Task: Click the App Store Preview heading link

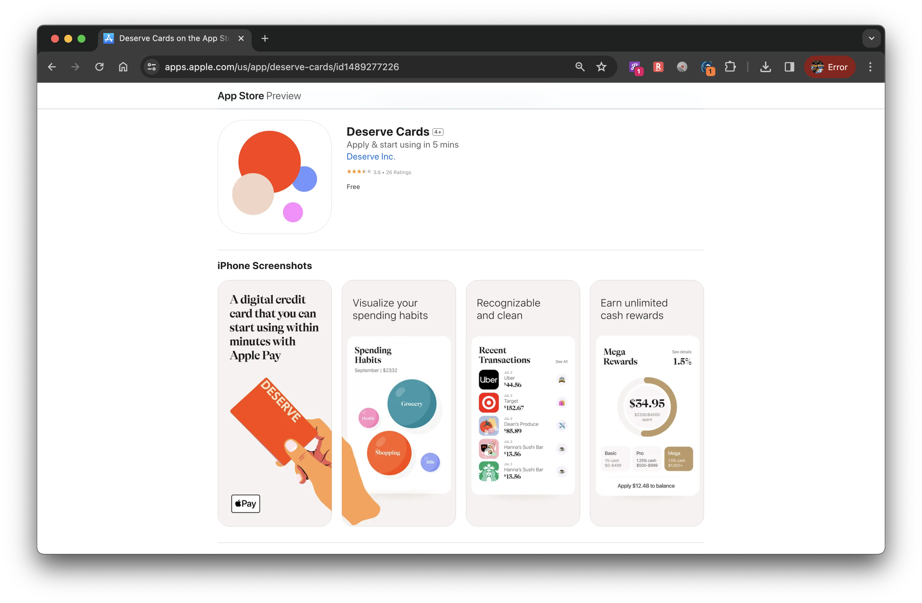Action: (x=259, y=96)
